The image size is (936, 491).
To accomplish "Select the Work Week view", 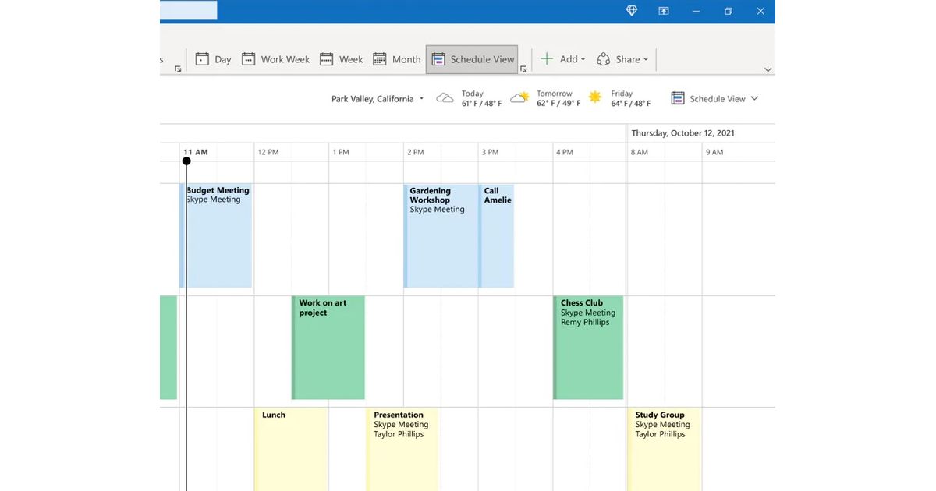I will 275,59.
